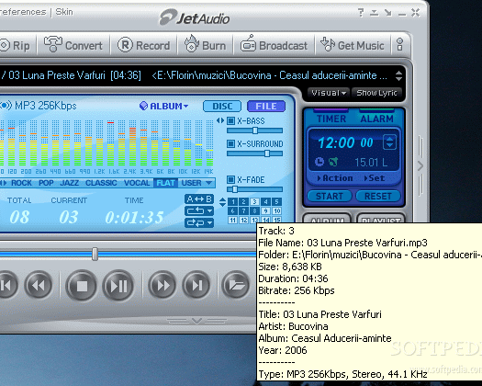Select track number 5 button

pyautogui.click(x=276, y=201)
